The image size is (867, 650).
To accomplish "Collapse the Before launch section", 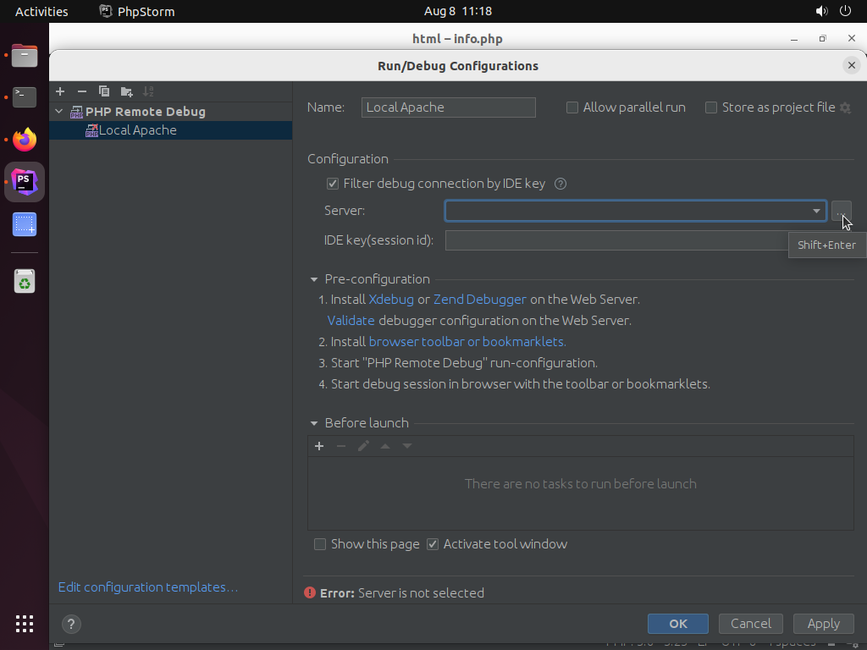I will [314, 423].
